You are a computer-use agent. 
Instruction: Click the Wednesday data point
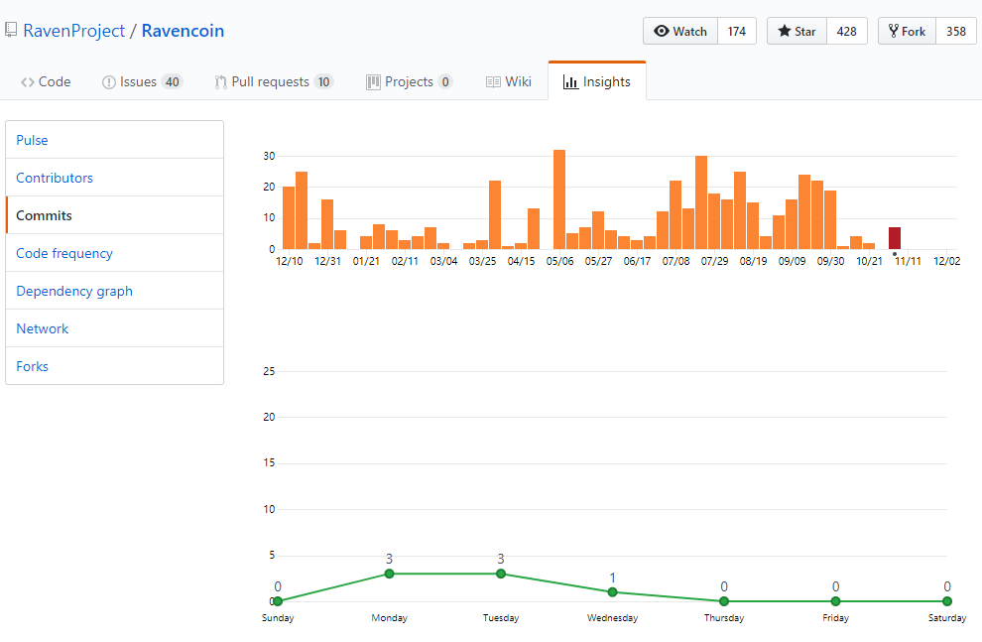[x=612, y=592]
